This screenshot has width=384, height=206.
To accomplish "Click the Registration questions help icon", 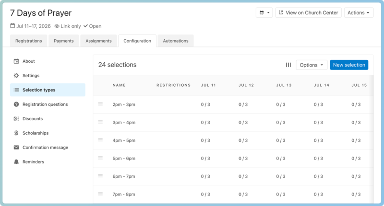I will tap(16, 104).
